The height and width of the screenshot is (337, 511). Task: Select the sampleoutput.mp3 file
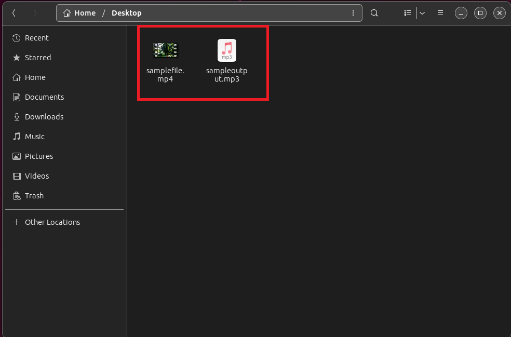coord(226,50)
